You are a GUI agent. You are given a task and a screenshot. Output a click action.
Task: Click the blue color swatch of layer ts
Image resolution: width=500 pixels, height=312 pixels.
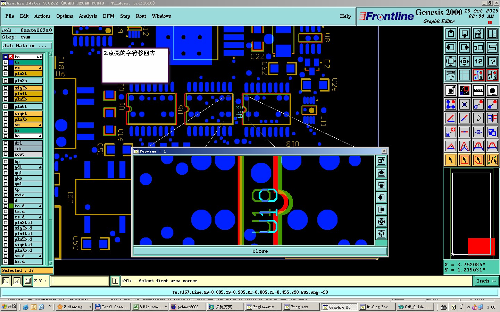11,62
